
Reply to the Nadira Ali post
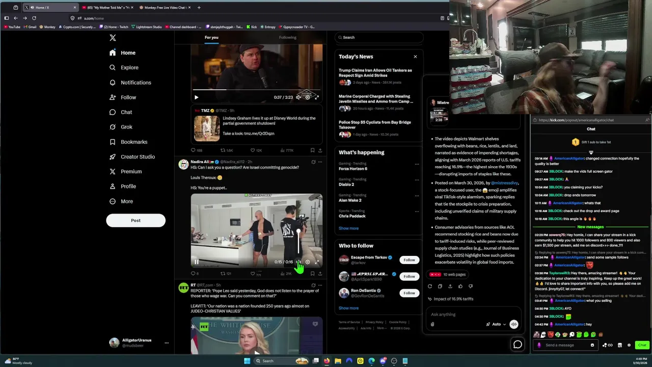(193, 274)
